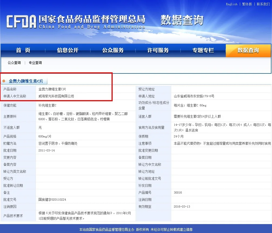This screenshot has height=233, width=272.
Task: Open the 信息公开 menu item
Action: (x=68, y=50)
